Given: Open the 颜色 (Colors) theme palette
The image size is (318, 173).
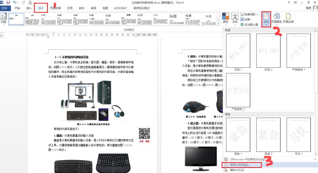Looking at the screenshot, I should 226,18.
